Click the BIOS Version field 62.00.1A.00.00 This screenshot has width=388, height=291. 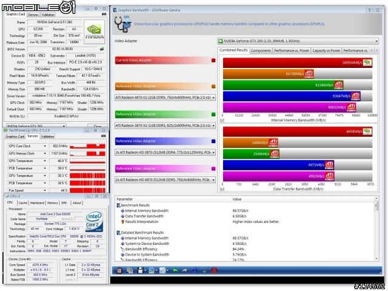coord(62,49)
